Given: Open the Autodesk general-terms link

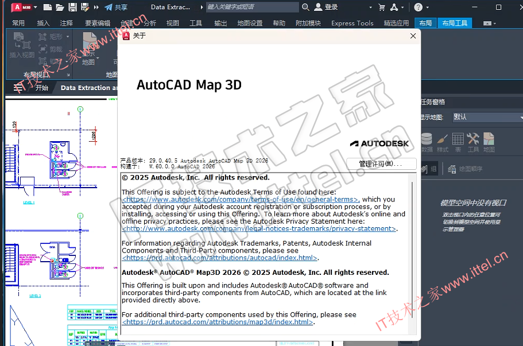Looking at the screenshot, I should click(x=241, y=199).
